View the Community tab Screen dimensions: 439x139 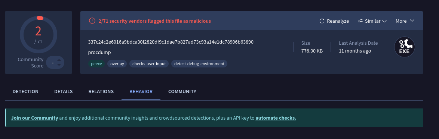(182, 92)
